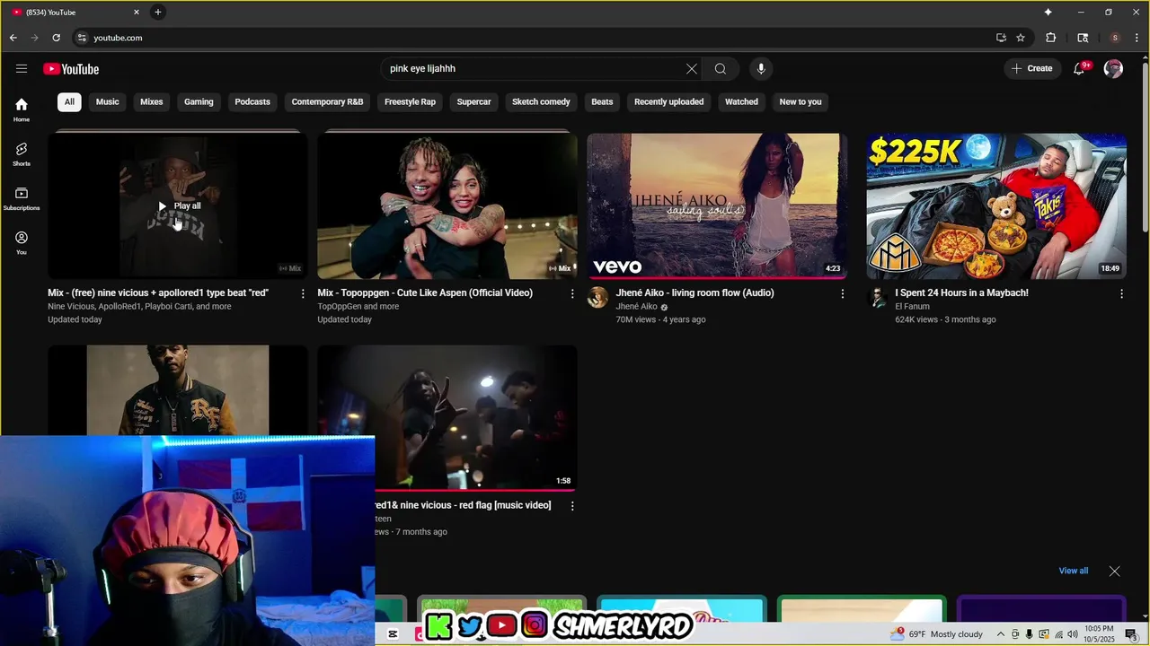1150x646 pixels.
Task: Click the View all link
Action: [x=1073, y=571]
